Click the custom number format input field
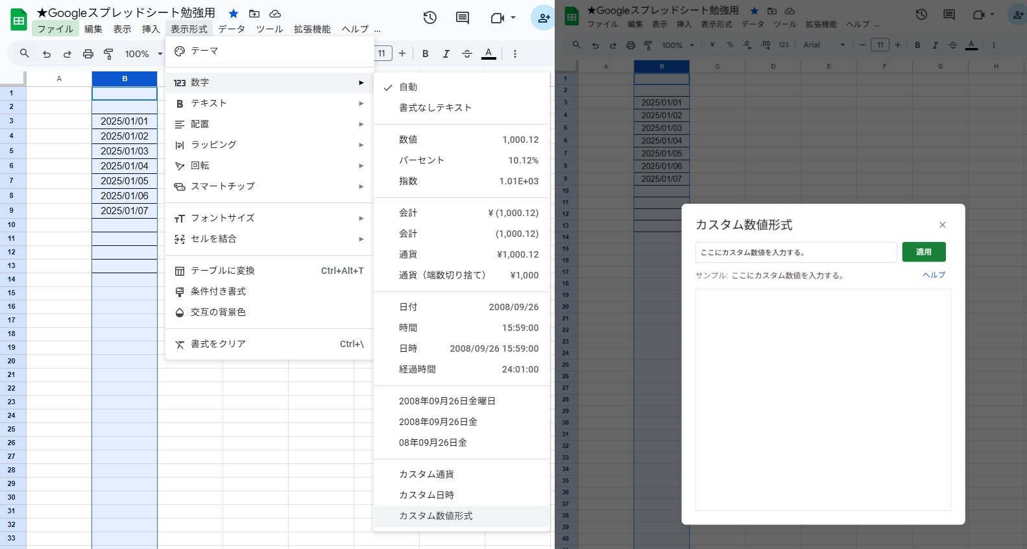The height and width of the screenshot is (549, 1027). tap(795, 252)
